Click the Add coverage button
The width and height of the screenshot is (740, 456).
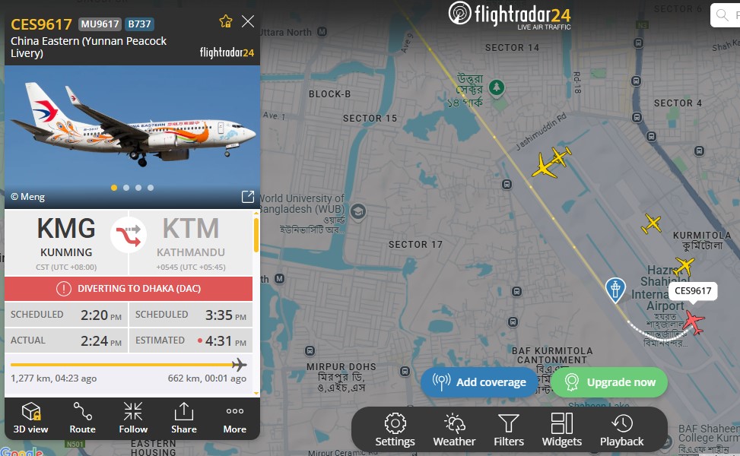coord(479,382)
